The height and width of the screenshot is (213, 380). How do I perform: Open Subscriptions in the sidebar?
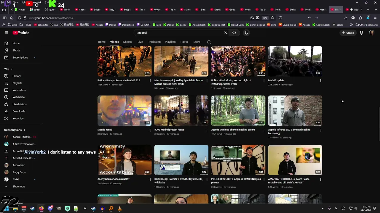click(21, 58)
